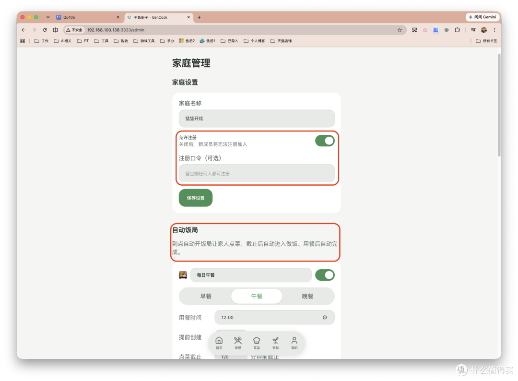Select the 晚餐 meal tab

tap(307, 296)
